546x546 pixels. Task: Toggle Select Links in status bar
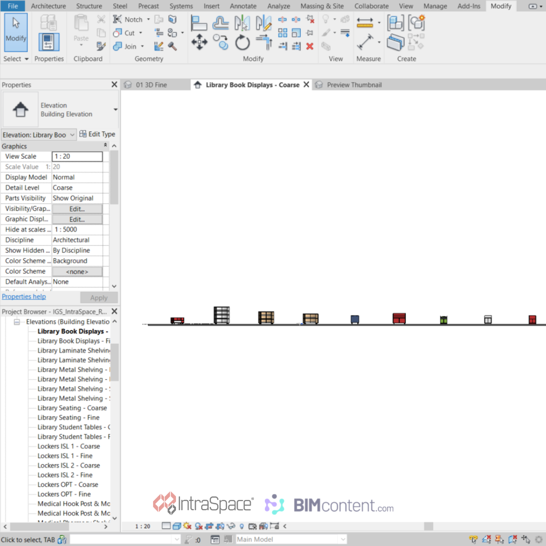[473, 539]
